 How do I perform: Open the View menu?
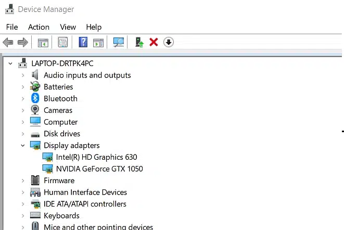point(68,27)
